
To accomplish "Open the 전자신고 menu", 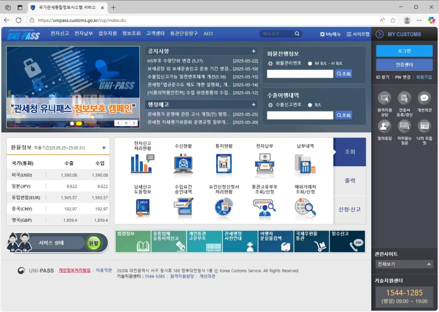I will [60, 33].
